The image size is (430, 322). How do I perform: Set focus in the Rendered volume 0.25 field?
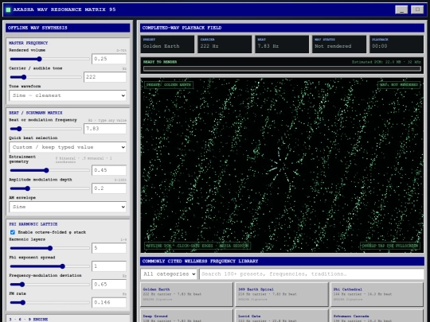click(x=109, y=59)
